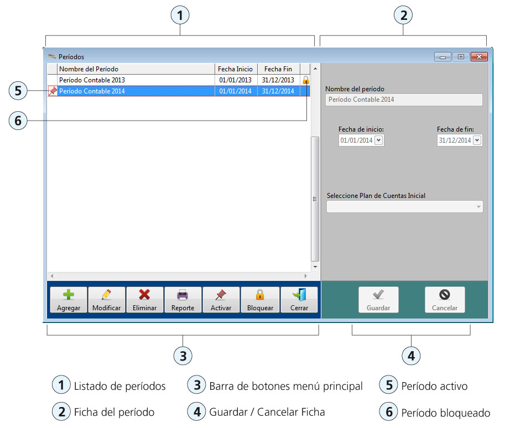Toggle the lock icon on Período Contable 2013
The height and width of the screenshot is (428, 505).
[306, 80]
